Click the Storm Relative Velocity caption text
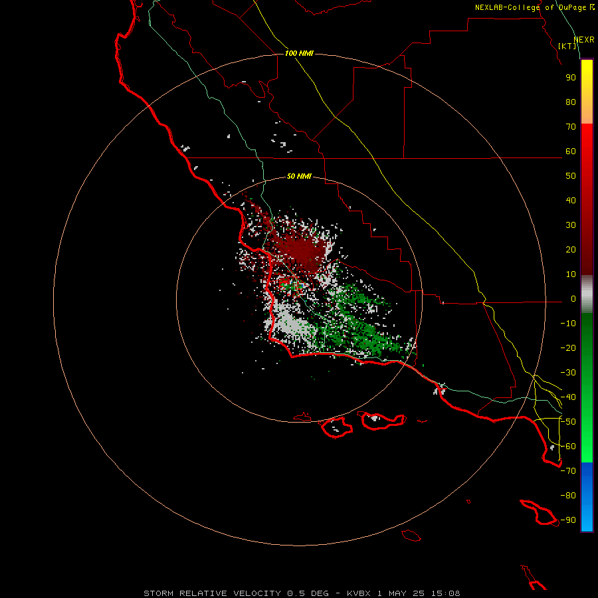The width and height of the screenshot is (598, 598). tap(302, 593)
